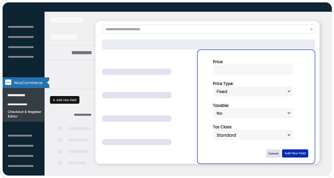Click the WooCommerce logo icon in sidebar
Image resolution: width=334 pixels, height=178 pixels.
pos(8,82)
